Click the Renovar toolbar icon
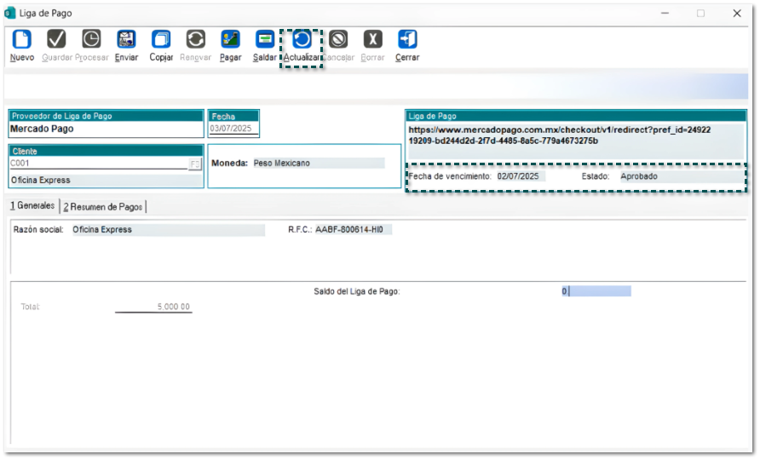Viewport: 760px width, 460px height. click(196, 40)
